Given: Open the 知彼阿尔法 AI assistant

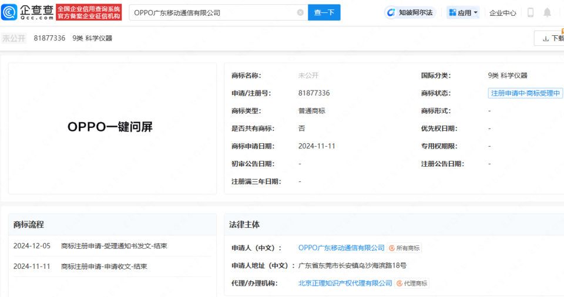Looking at the screenshot, I should click(410, 12).
